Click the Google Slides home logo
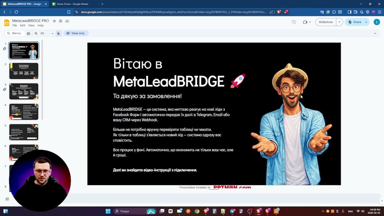This screenshot has width=384, height=216. (x=7, y=23)
